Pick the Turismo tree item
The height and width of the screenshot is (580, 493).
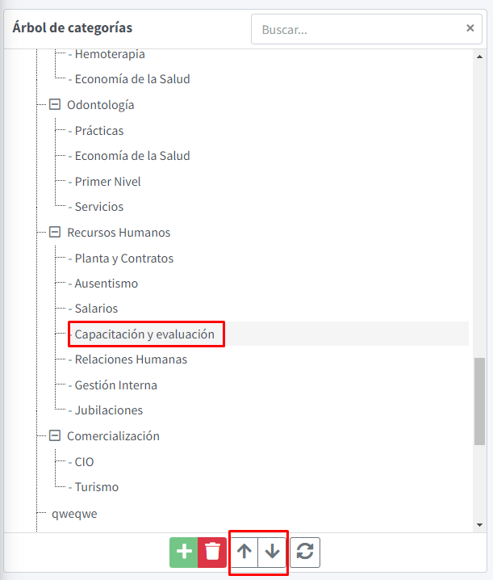point(97,487)
